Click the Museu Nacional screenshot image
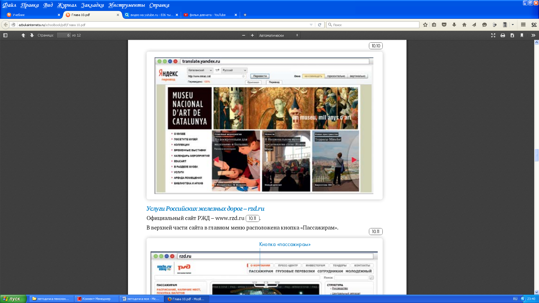 click(x=264, y=125)
